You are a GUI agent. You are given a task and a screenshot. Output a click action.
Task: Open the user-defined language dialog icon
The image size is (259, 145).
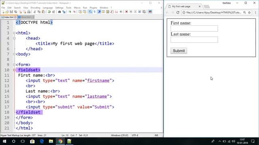click(104, 12)
